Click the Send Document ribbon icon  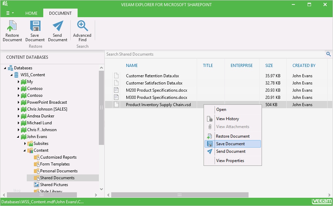pyautogui.click(x=58, y=26)
